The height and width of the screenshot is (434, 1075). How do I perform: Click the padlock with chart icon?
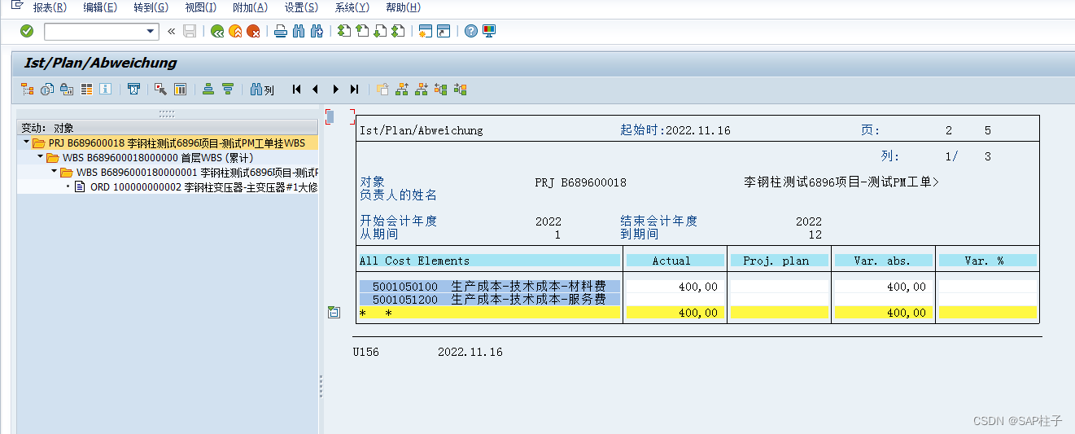coord(67,90)
